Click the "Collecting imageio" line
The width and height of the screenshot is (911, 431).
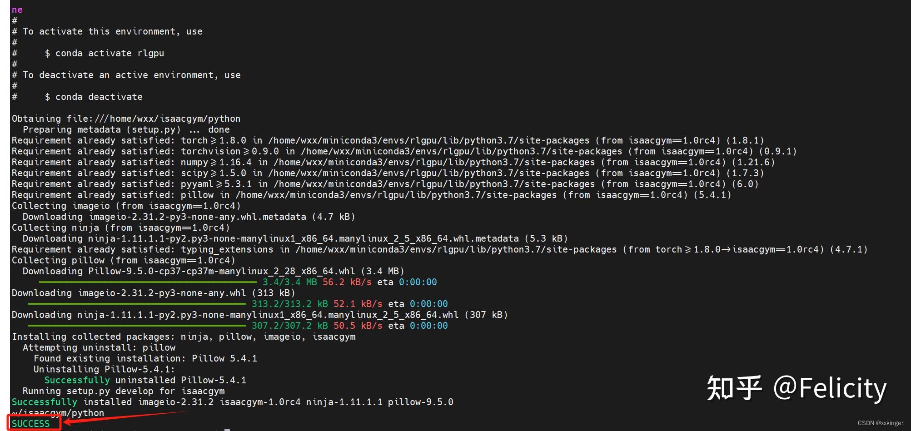(126, 206)
